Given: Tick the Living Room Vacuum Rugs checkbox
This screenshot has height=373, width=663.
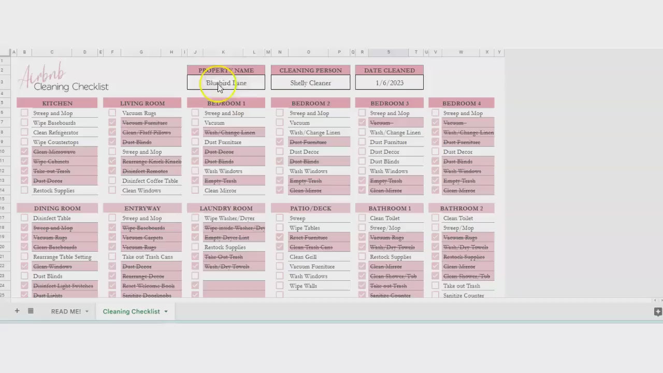Looking at the screenshot, I should tap(112, 113).
